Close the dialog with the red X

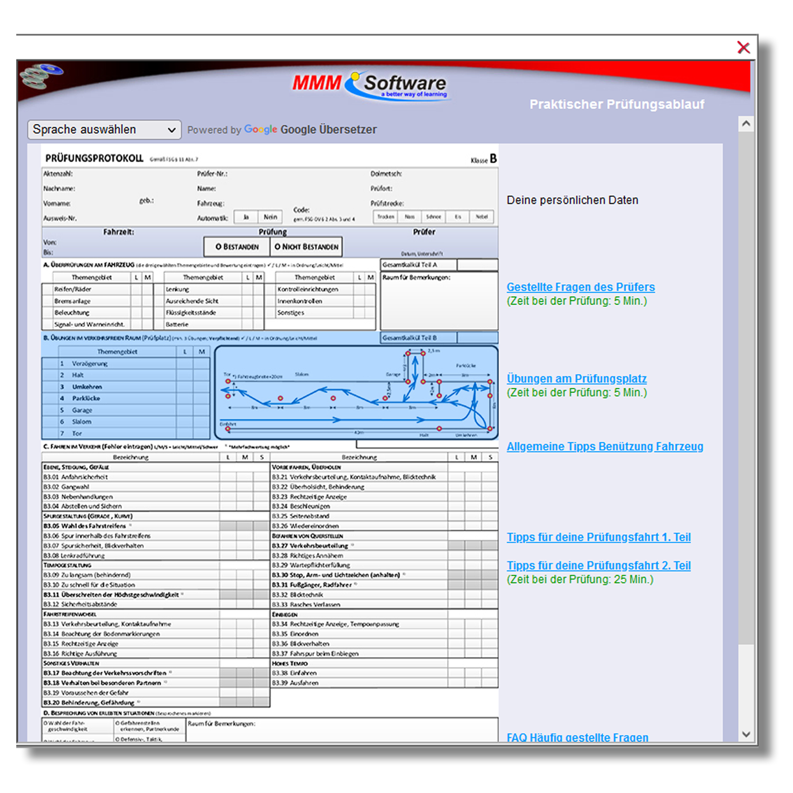(743, 48)
